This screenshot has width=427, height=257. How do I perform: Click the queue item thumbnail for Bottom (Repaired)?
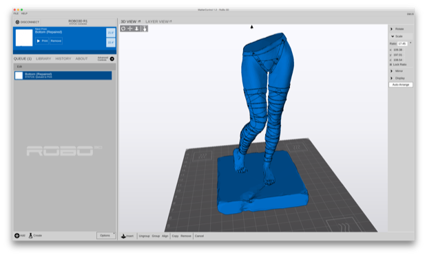[19, 76]
